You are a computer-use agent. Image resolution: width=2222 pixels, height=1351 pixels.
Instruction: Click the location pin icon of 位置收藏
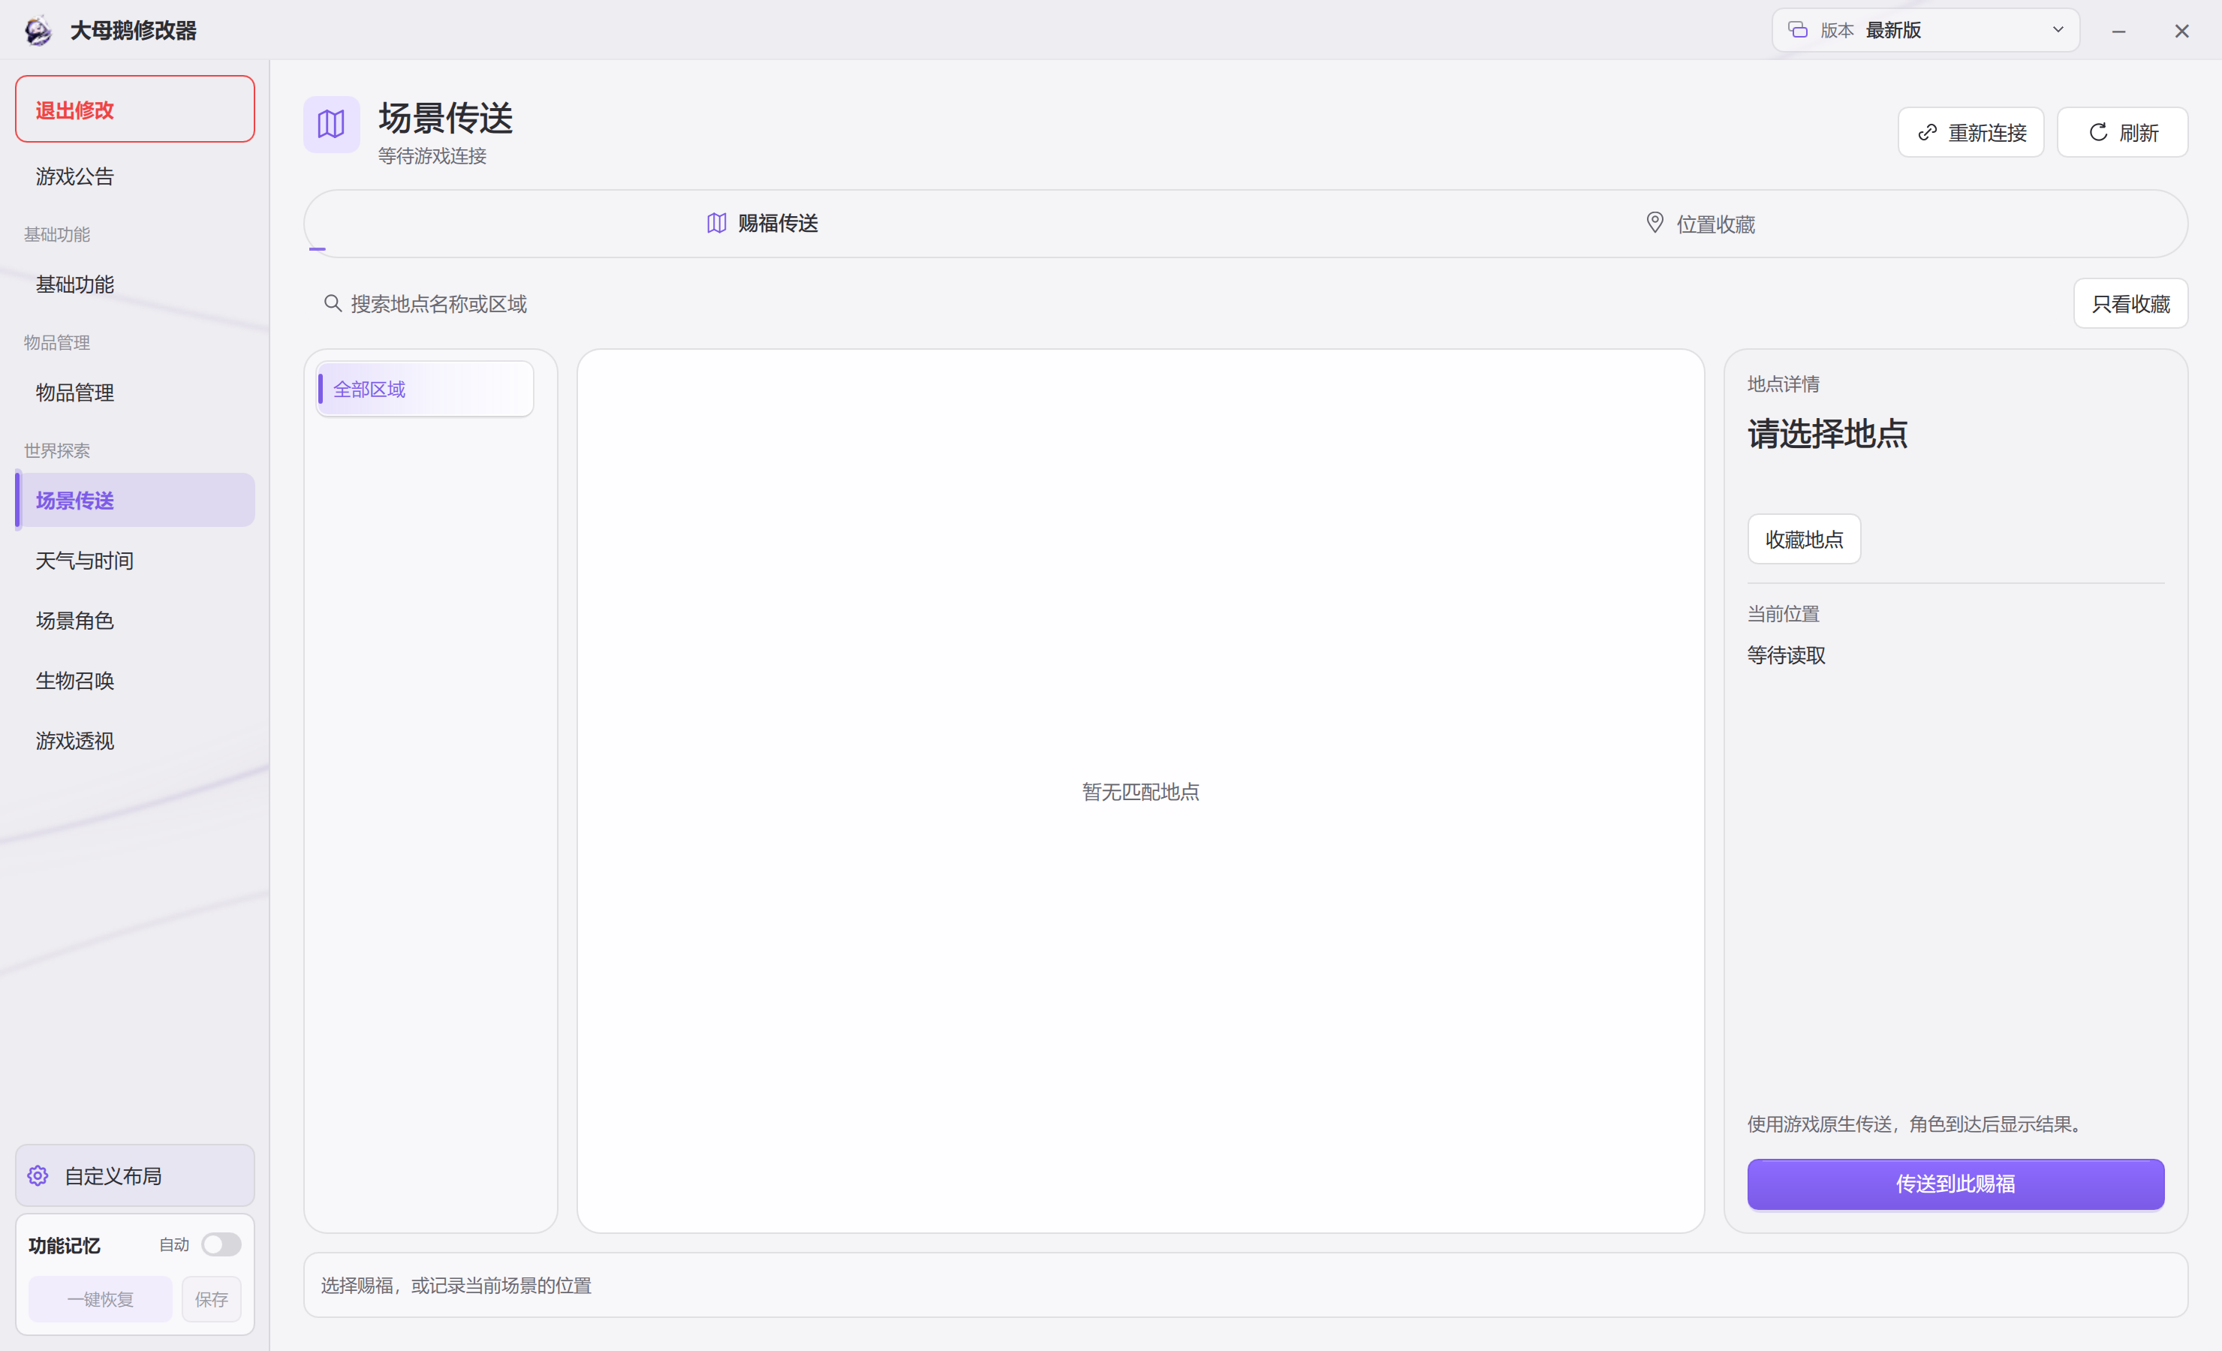pos(1654,223)
